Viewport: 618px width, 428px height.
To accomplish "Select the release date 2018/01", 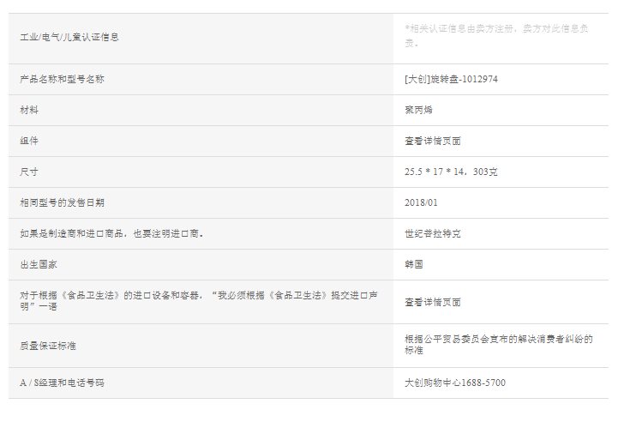I will point(421,202).
